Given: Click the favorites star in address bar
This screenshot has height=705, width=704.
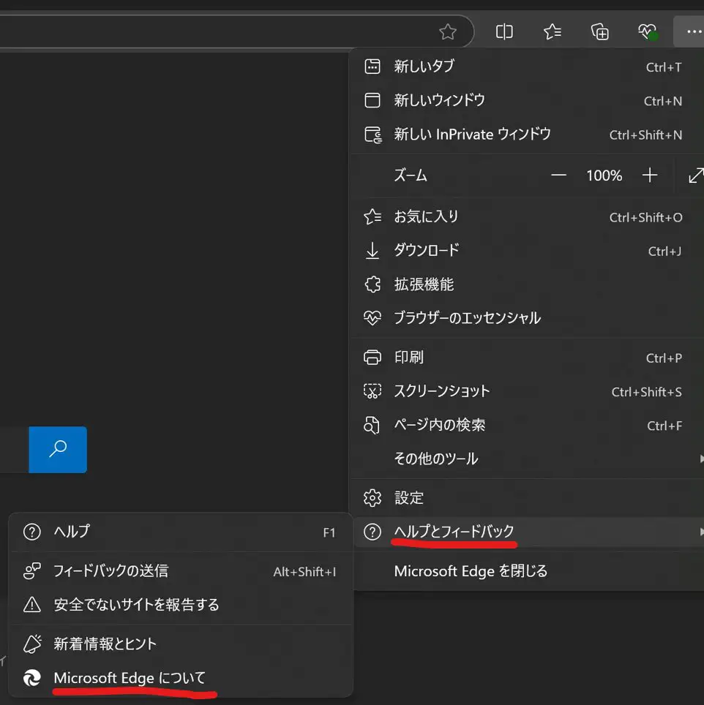Looking at the screenshot, I should coord(447,32).
